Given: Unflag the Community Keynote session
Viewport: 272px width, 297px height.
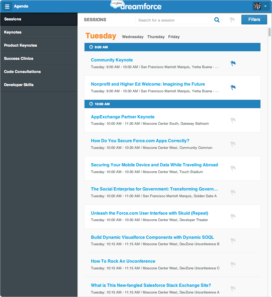Looking at the screenshot, I should [x=233, y=63].
